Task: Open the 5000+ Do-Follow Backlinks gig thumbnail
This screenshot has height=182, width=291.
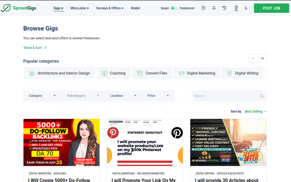Action: coord(61,142)
